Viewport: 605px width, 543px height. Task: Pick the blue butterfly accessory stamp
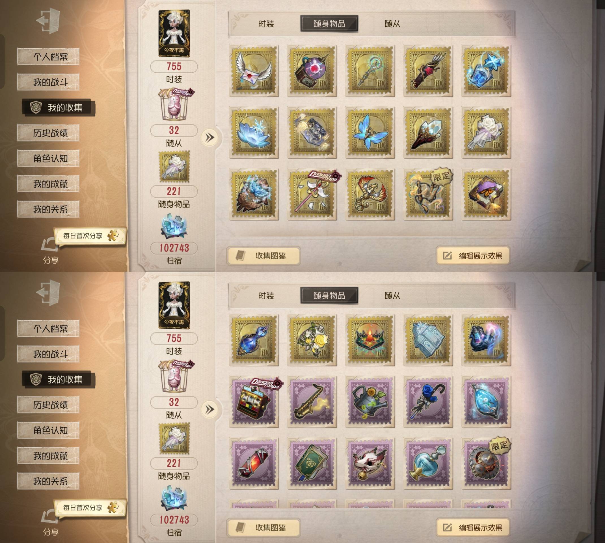[370, 133]
